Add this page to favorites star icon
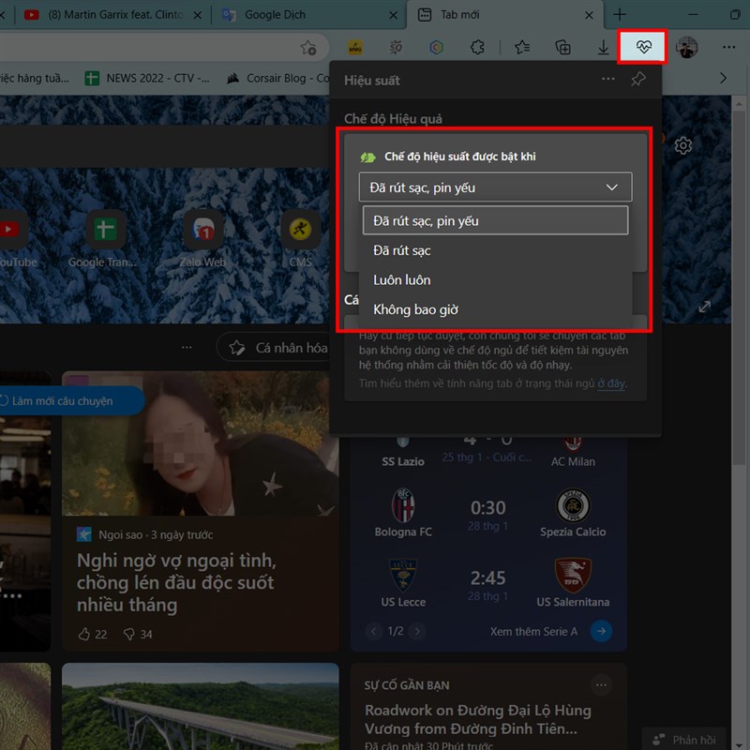Image resolution: width=750 pixels, height=750 pixels. 308,48
